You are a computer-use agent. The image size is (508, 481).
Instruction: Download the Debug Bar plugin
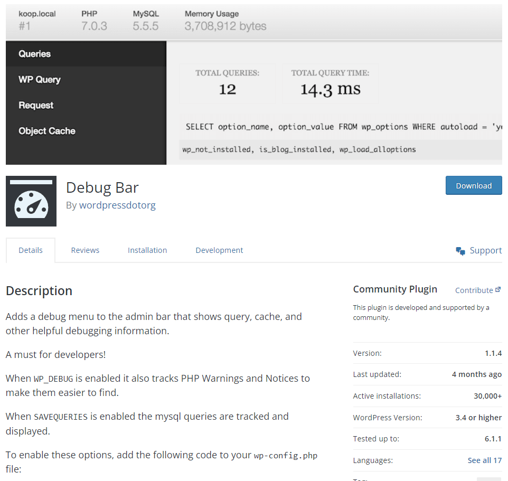tap(473, 185)
